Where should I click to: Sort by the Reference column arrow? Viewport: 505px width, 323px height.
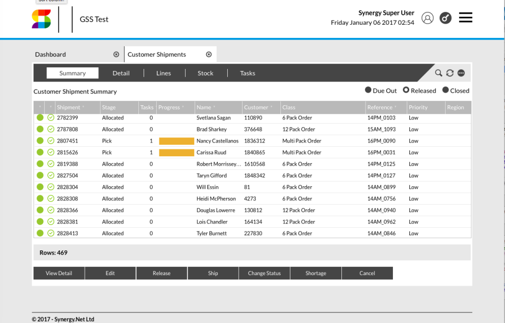pos(396,107)
